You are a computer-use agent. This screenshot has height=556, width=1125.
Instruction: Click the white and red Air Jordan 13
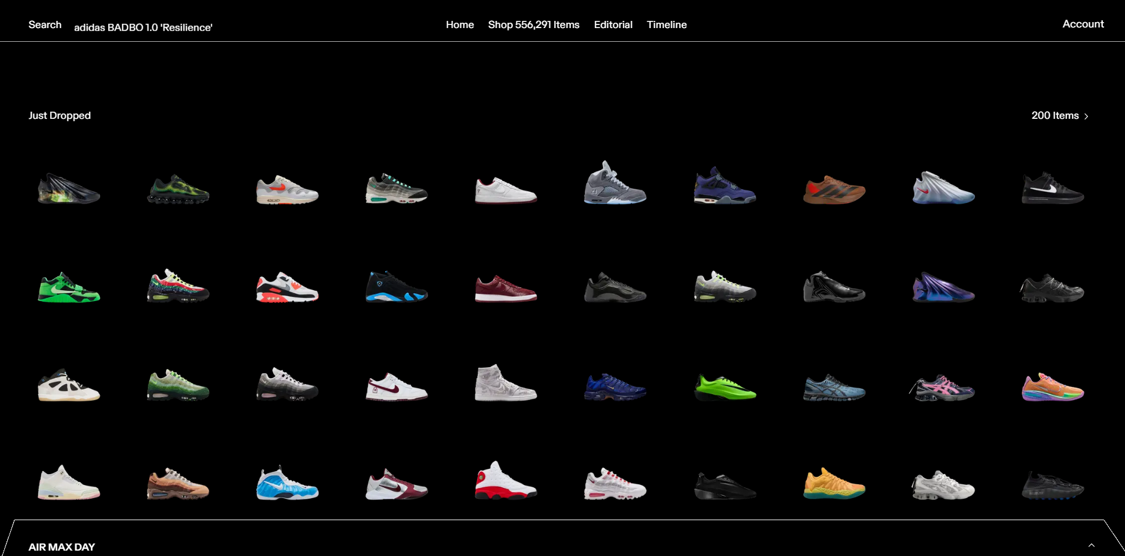pyautogui.click(x=506, y=484)
